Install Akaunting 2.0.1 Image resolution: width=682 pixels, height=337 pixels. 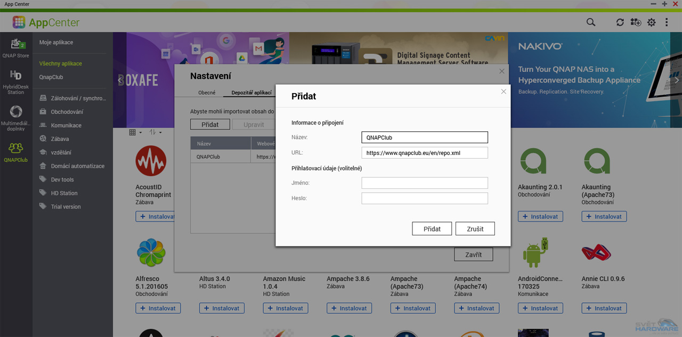pyautogui.click(x=540, y=216)
